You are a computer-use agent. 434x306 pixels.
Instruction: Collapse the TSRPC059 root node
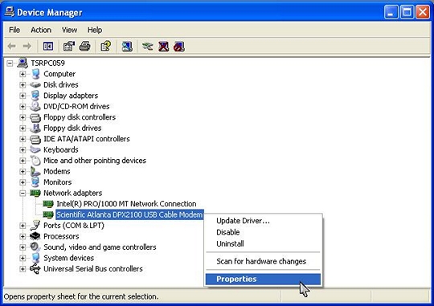coord(10,63)
